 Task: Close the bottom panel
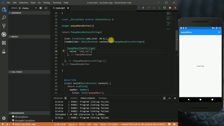[175, 98]
